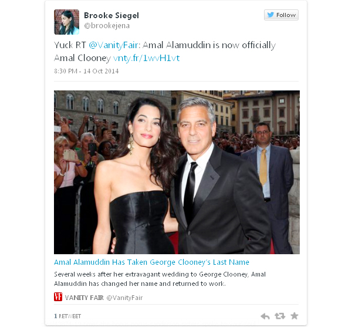Click 'Amal Clooney' in the tweet body

[x=82, y=58]
